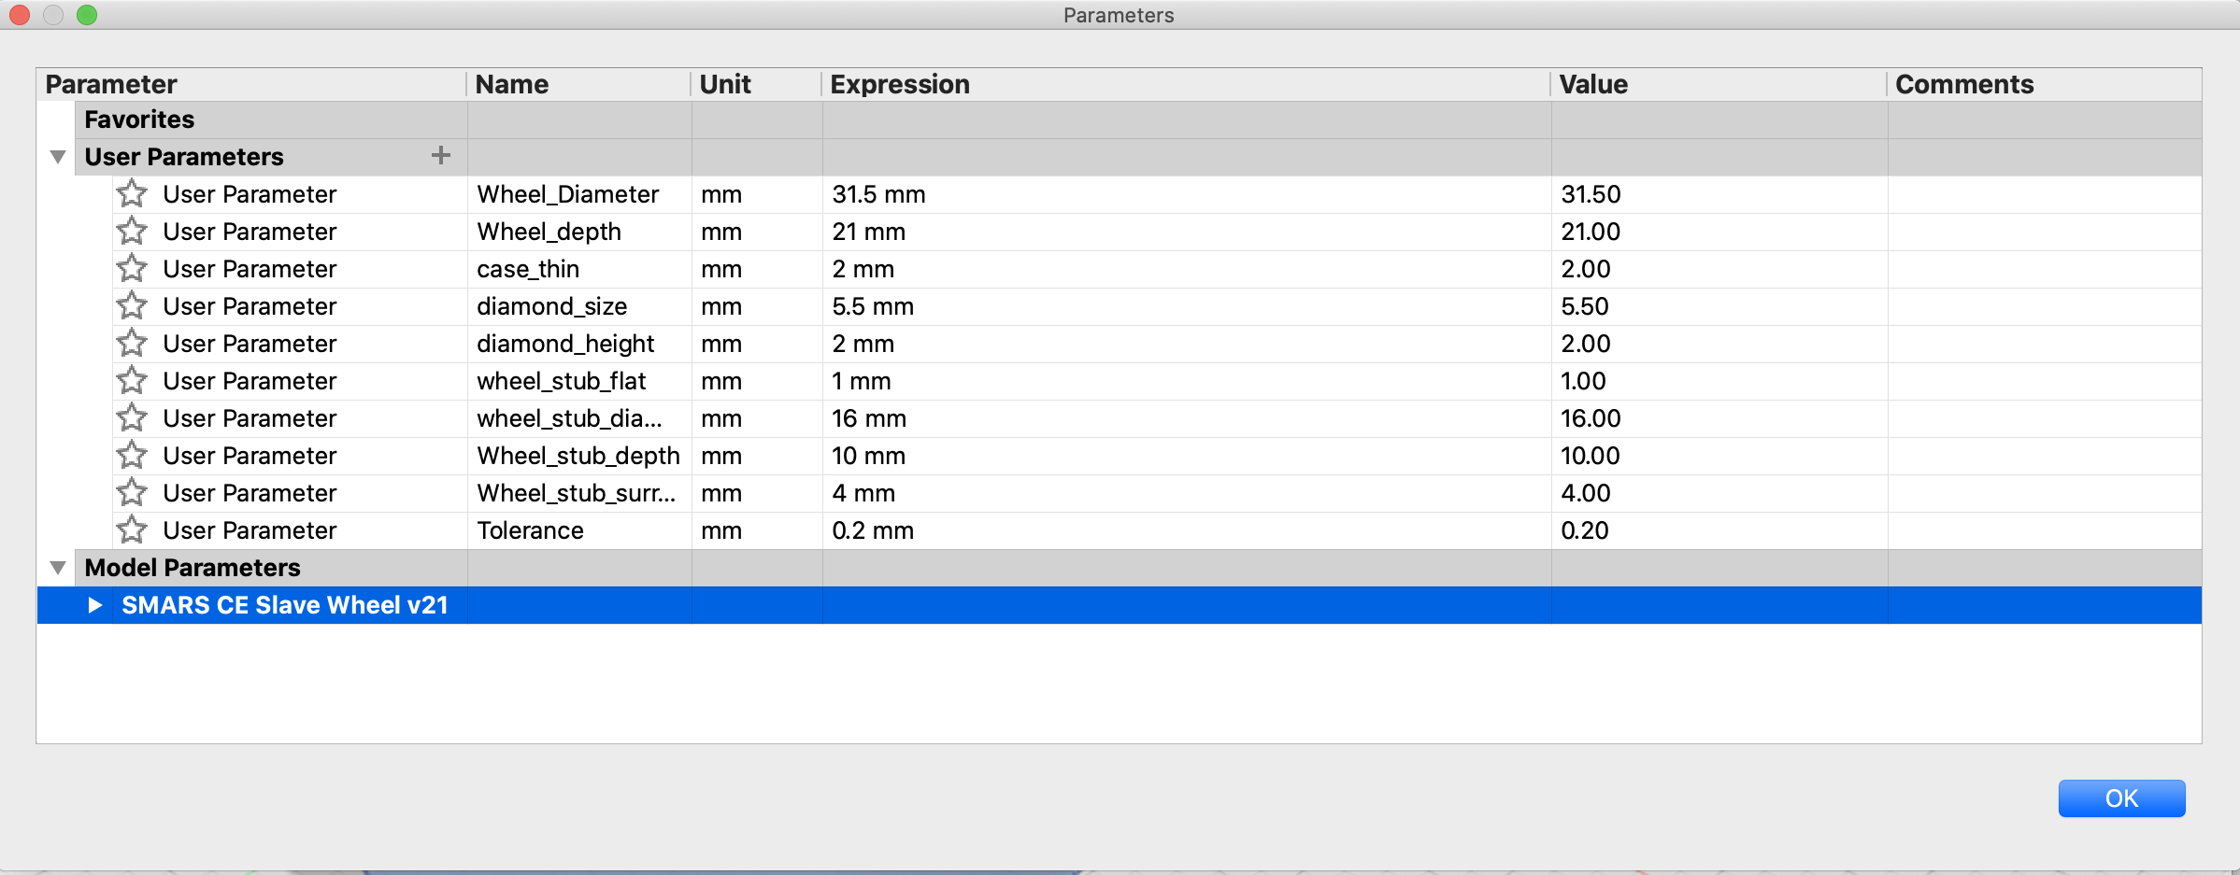Edit the 31.5 mm expression

(1187, 194)
